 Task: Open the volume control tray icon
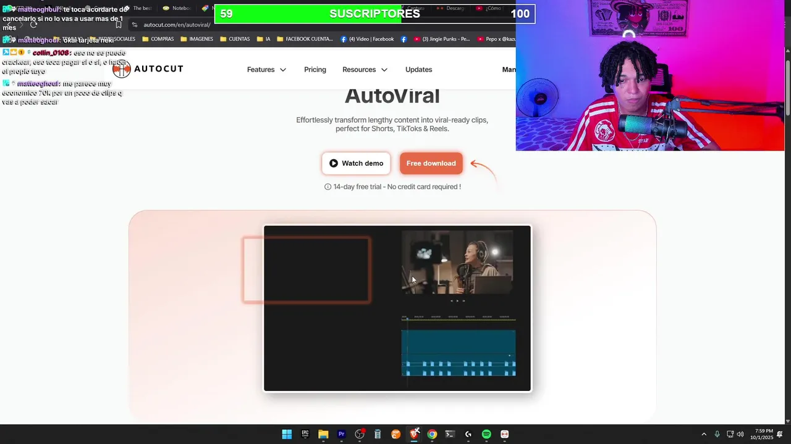740,434
